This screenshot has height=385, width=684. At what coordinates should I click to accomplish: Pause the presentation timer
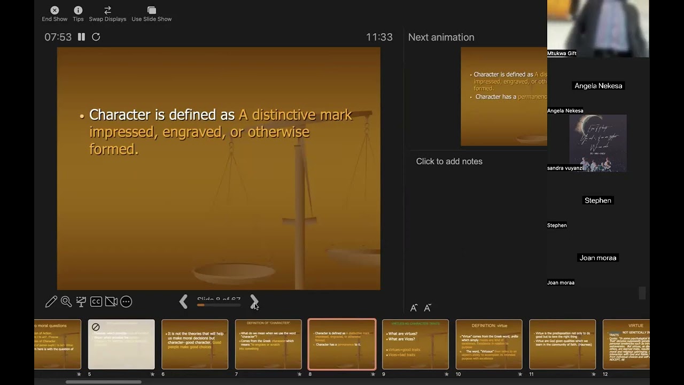(81, 37)
